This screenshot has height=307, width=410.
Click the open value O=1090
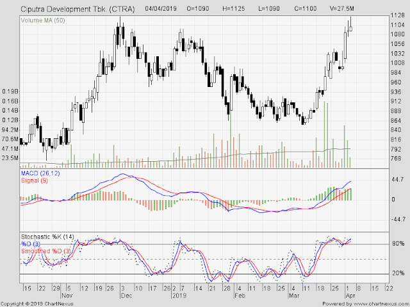point(198,8)
